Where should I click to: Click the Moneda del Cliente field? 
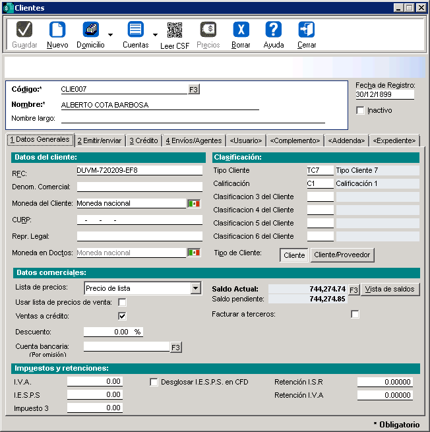[x=131, y=203]
